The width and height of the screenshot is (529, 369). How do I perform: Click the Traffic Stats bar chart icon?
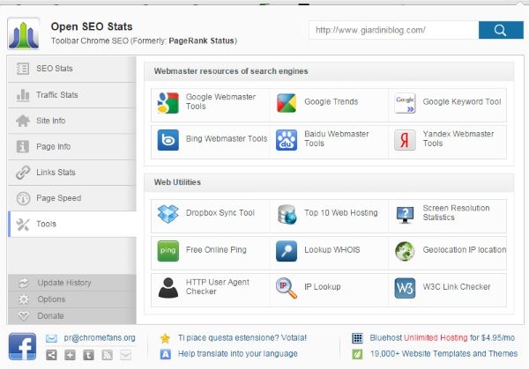coord(23,95)
